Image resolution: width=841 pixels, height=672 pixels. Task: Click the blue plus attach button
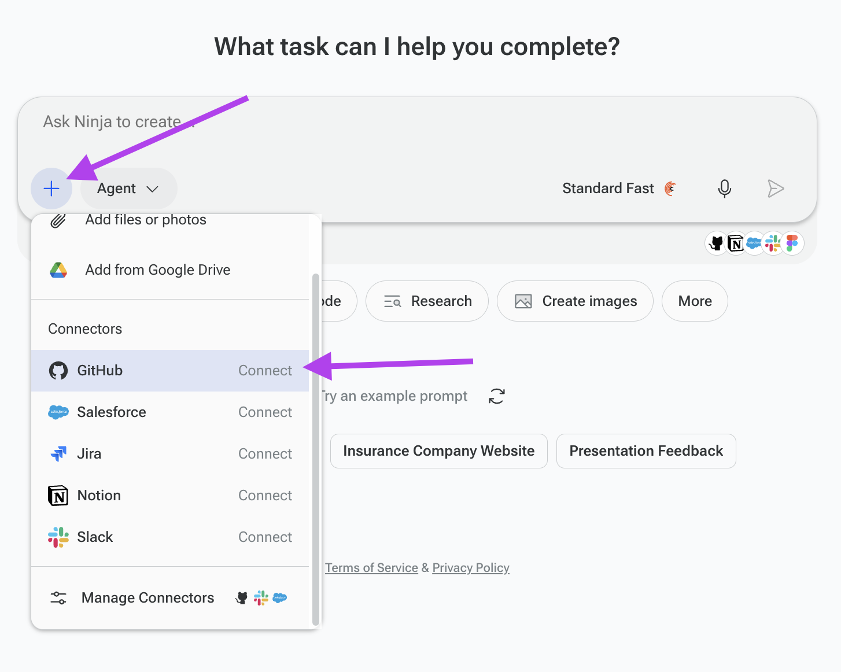pyautogui.click(x=51, y=189)
